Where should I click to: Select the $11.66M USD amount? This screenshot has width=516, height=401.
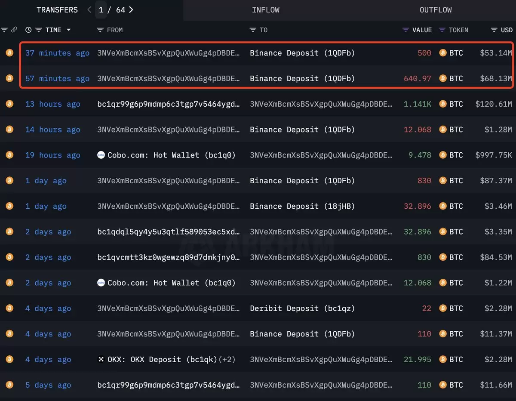496,385
